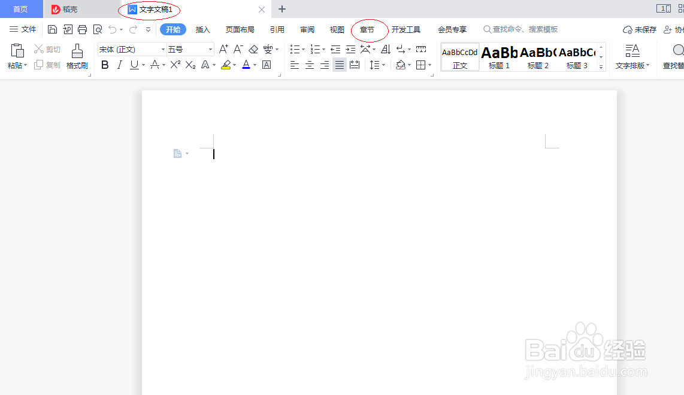Click the Undo arrow icon
This screenshot has width=684, height=395.
[113, 30]
